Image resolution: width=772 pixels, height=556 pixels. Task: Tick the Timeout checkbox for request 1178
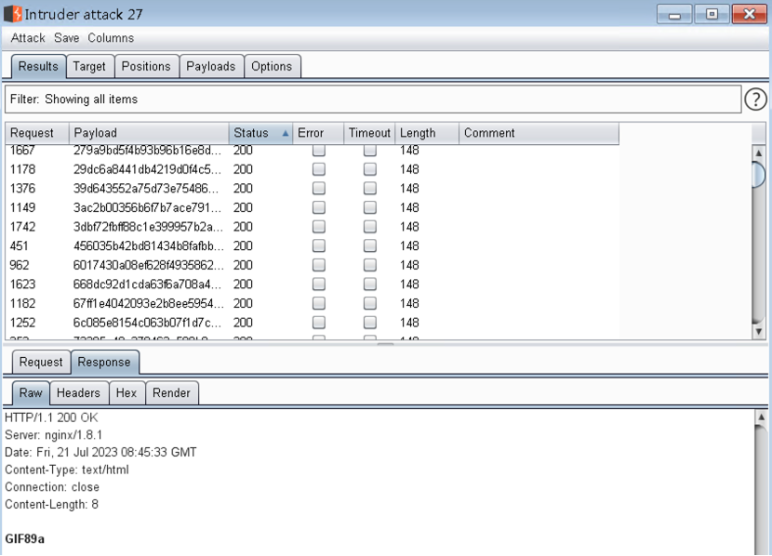pos(370,169)
